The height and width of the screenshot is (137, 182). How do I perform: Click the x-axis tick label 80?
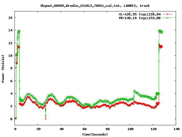pyautogui.click(x=107, y=129)
